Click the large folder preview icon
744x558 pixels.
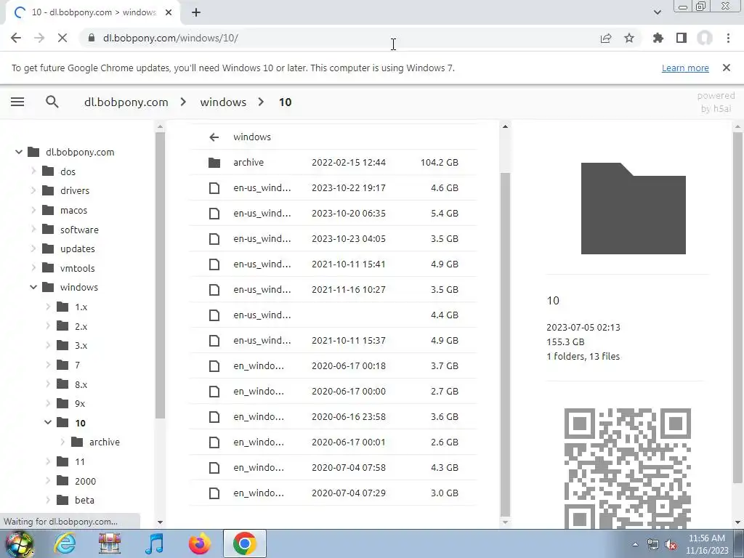(633, 209)
